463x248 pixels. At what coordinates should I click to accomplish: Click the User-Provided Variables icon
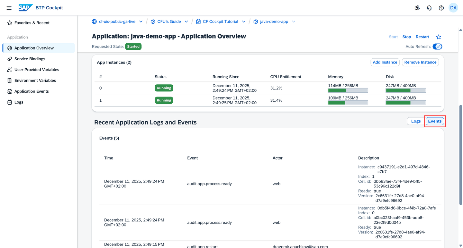coord(10,70)
